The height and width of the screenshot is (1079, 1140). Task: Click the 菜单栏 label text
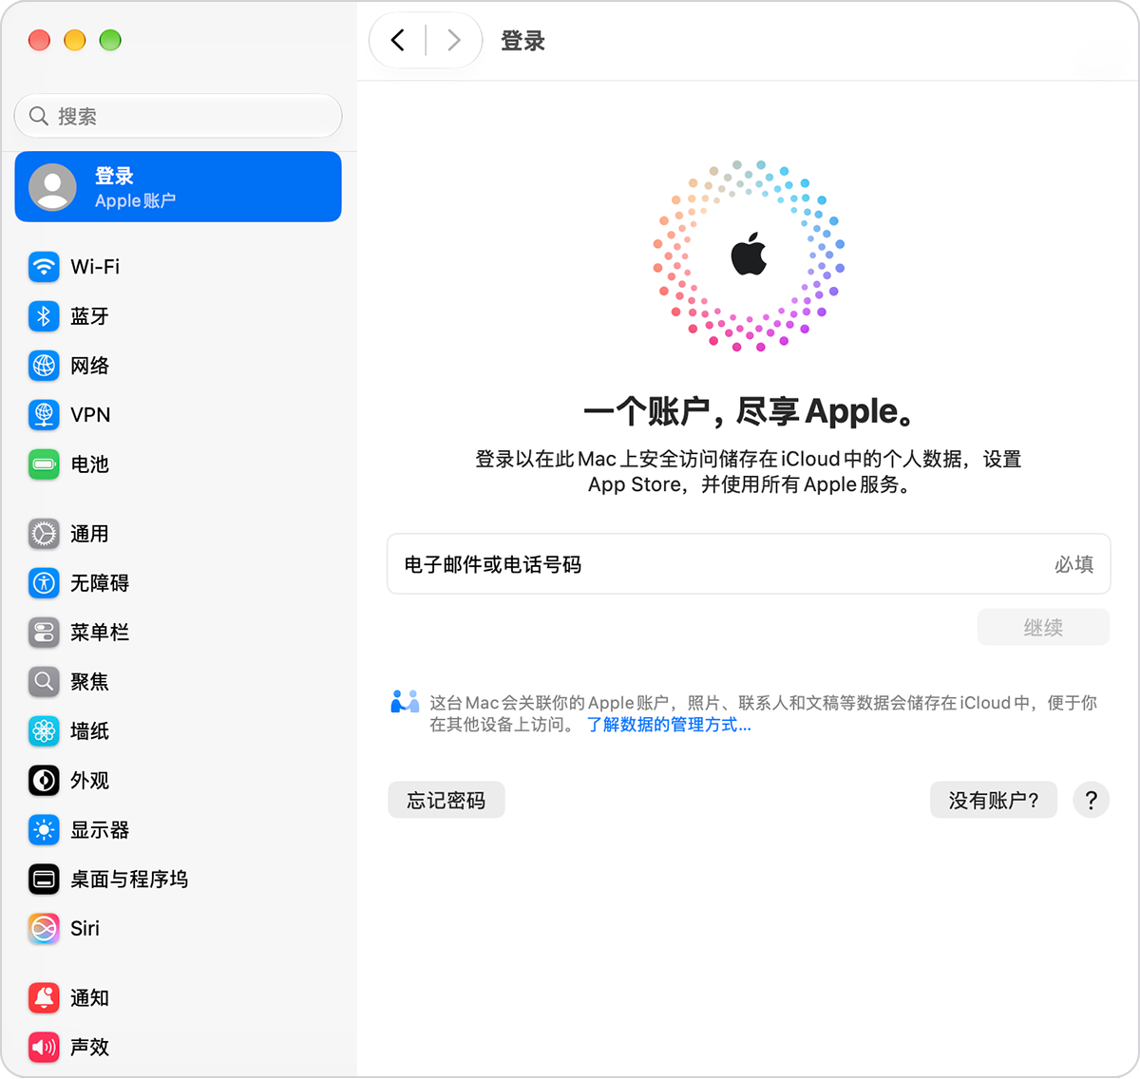click(x=100, y=633)
